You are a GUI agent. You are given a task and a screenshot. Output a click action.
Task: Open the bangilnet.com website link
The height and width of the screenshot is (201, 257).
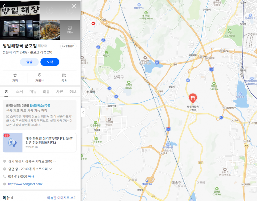pyautogui.click(x=25, y=184)
